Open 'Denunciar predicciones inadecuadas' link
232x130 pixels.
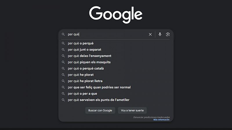click(151, 117)
